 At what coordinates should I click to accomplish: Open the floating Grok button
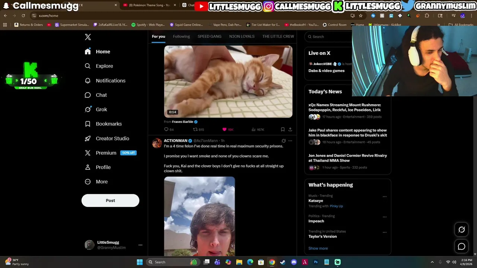point(462,230)
